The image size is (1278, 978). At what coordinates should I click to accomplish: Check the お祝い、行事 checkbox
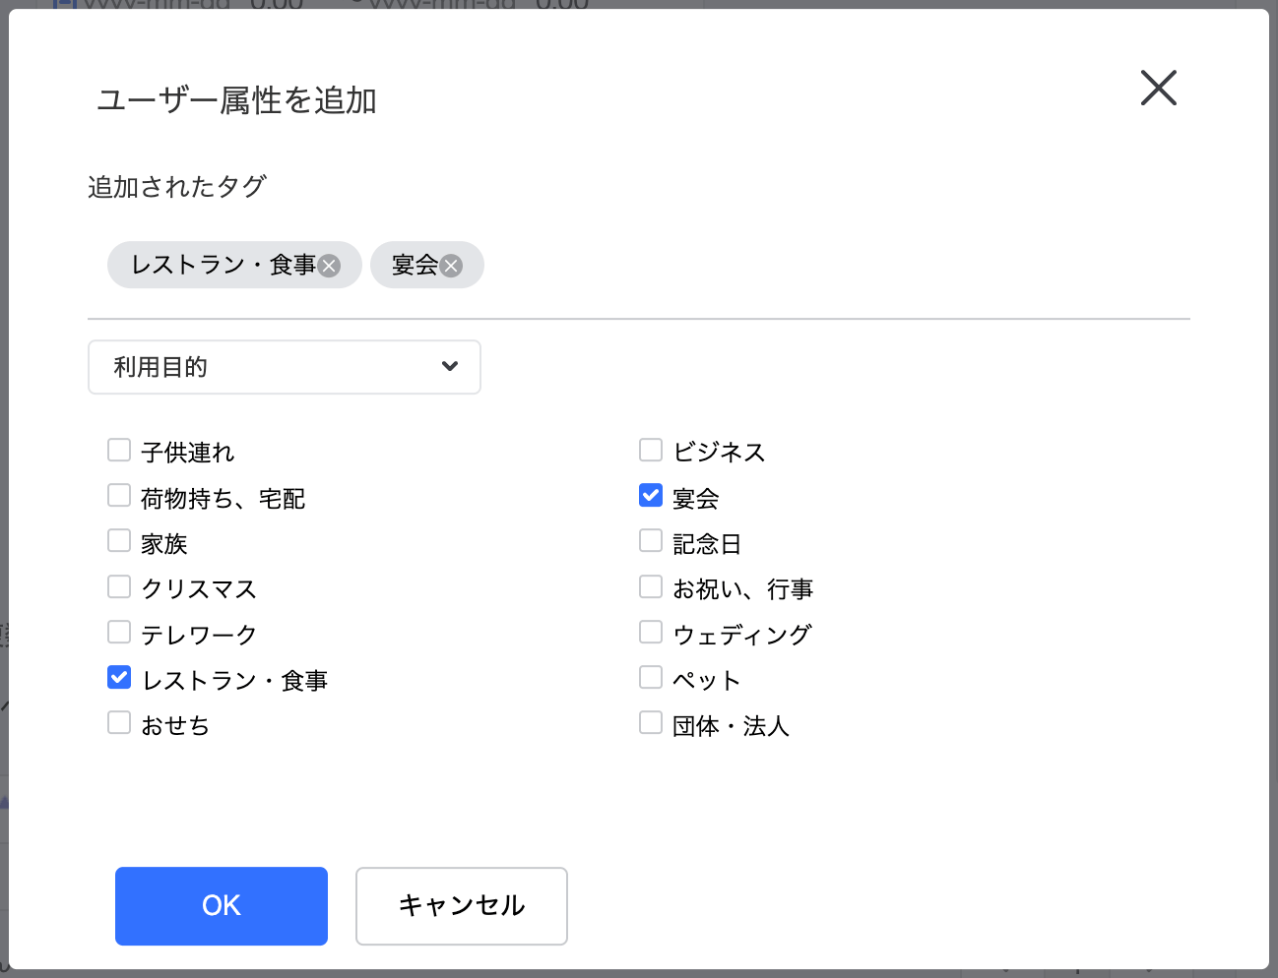pyautogui.click(x=651, y=587)
